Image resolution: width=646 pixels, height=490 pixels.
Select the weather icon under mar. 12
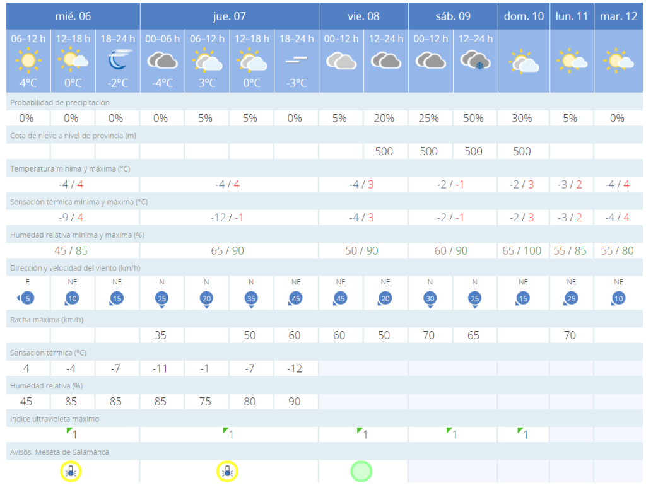pos(618,61)
